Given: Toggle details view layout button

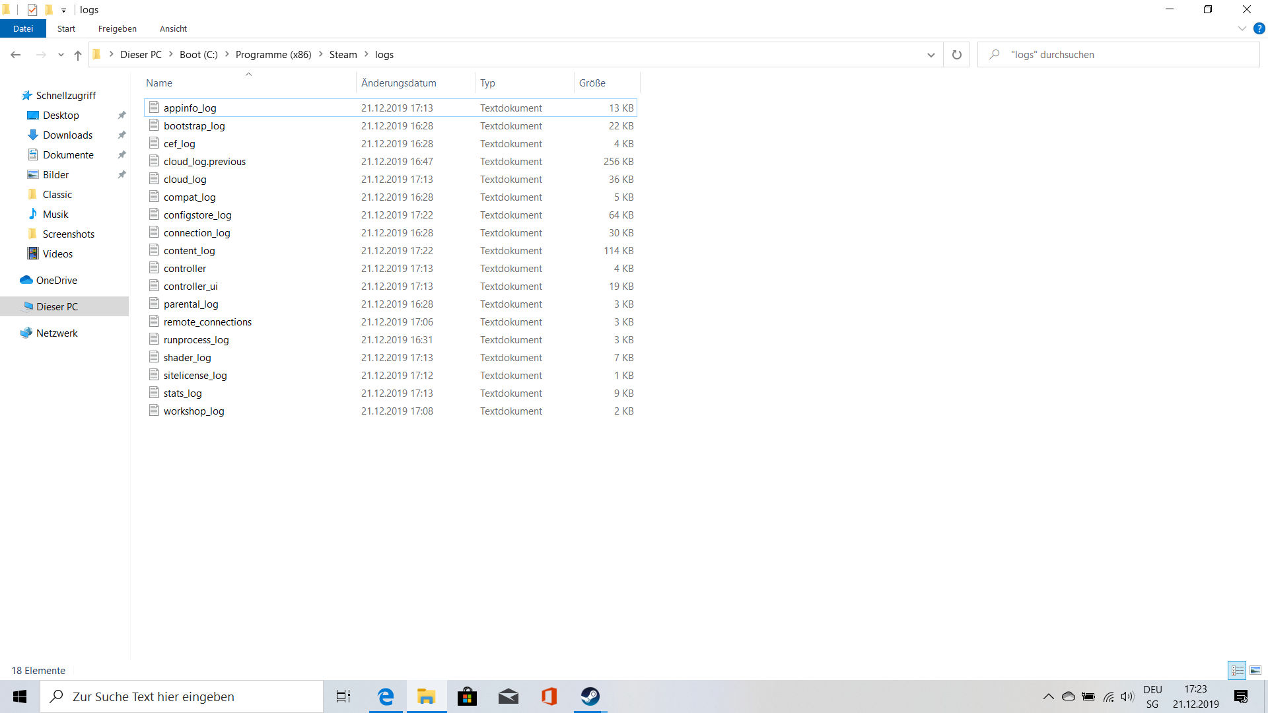Looking at the screenshot, I should coord(1237,670).
